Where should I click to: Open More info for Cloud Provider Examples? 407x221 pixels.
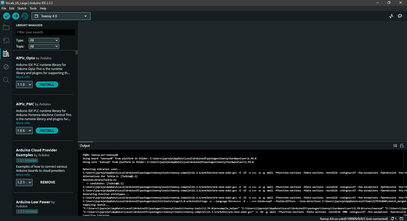tap(23, 175)
